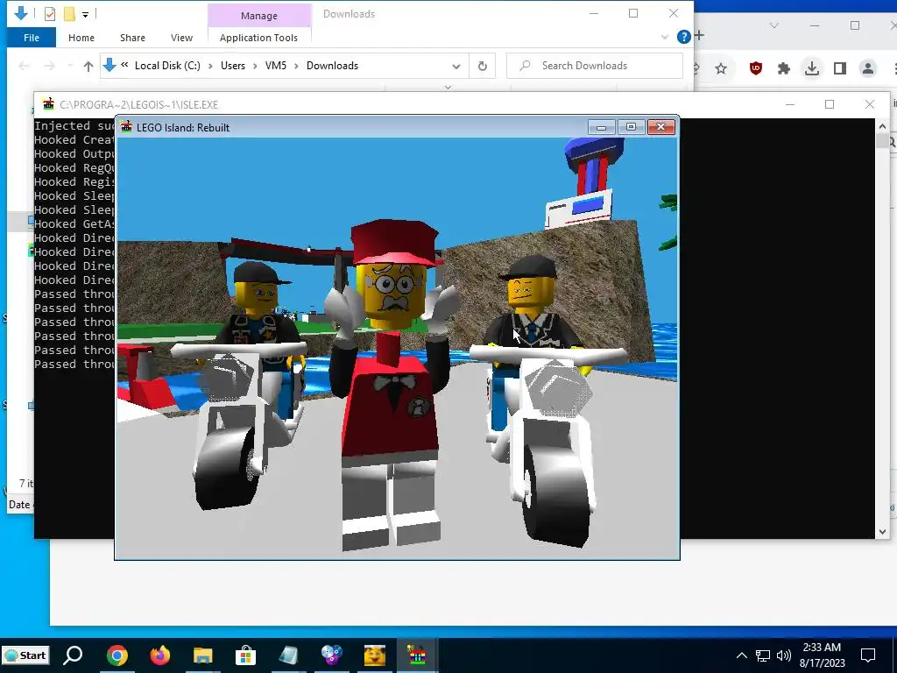Screen dimensions: 897x673
Task: Click the quick access new folder icon
Action: pos(69,14)
